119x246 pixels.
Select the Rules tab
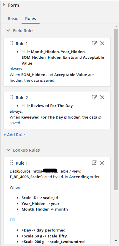pyautogui.click(x=31, y=19)
